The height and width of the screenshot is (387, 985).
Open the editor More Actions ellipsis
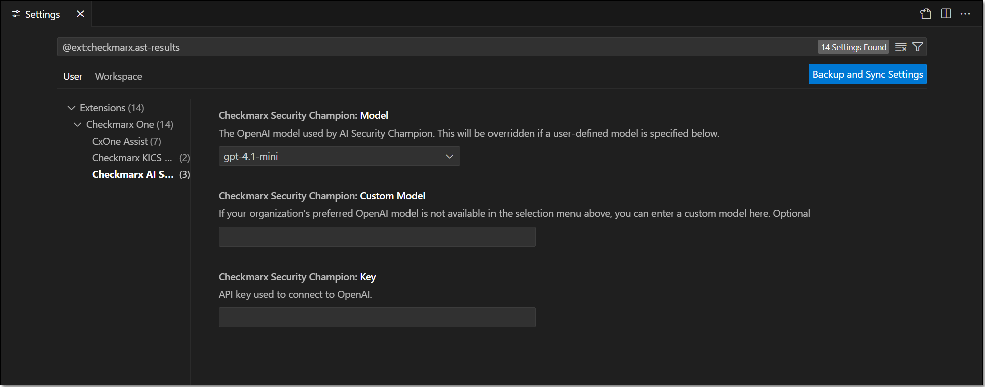965,14
